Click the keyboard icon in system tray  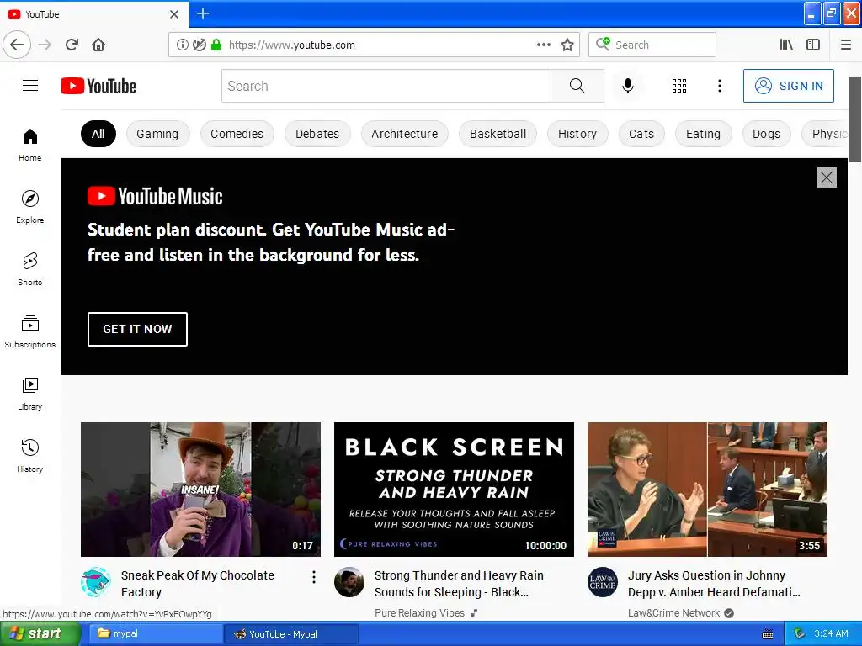[x=768, y=634]
